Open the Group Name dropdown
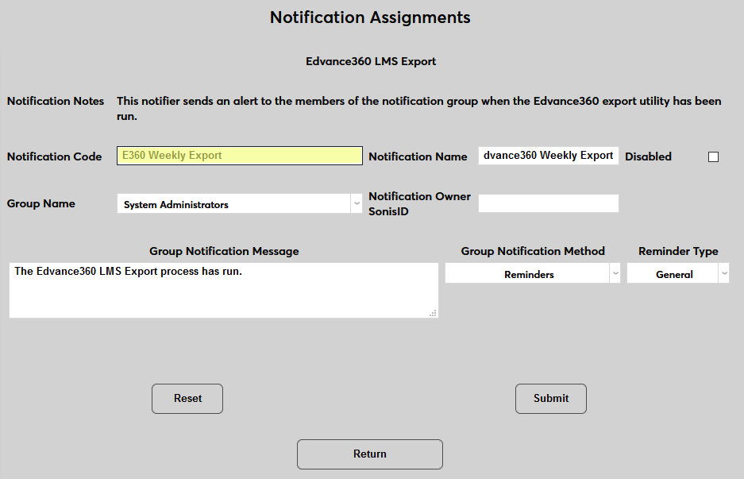This screenshot has width=744, height=479. [240, 203]
